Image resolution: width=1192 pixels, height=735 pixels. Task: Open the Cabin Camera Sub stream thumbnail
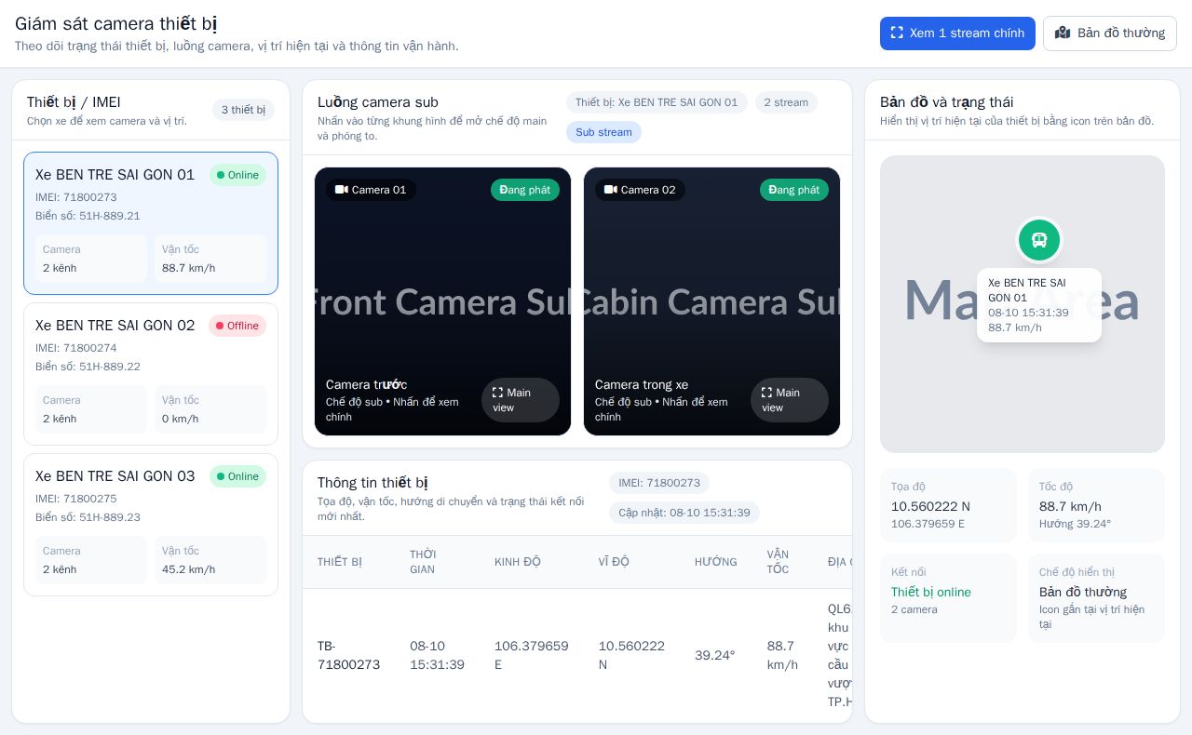[x=711, y=301]
